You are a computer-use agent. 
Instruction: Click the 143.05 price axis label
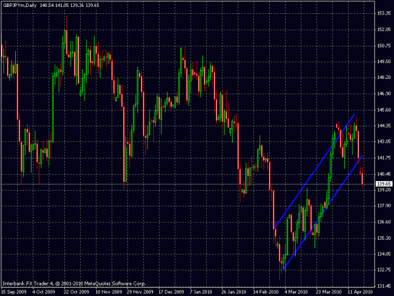(x=384, y=142)
